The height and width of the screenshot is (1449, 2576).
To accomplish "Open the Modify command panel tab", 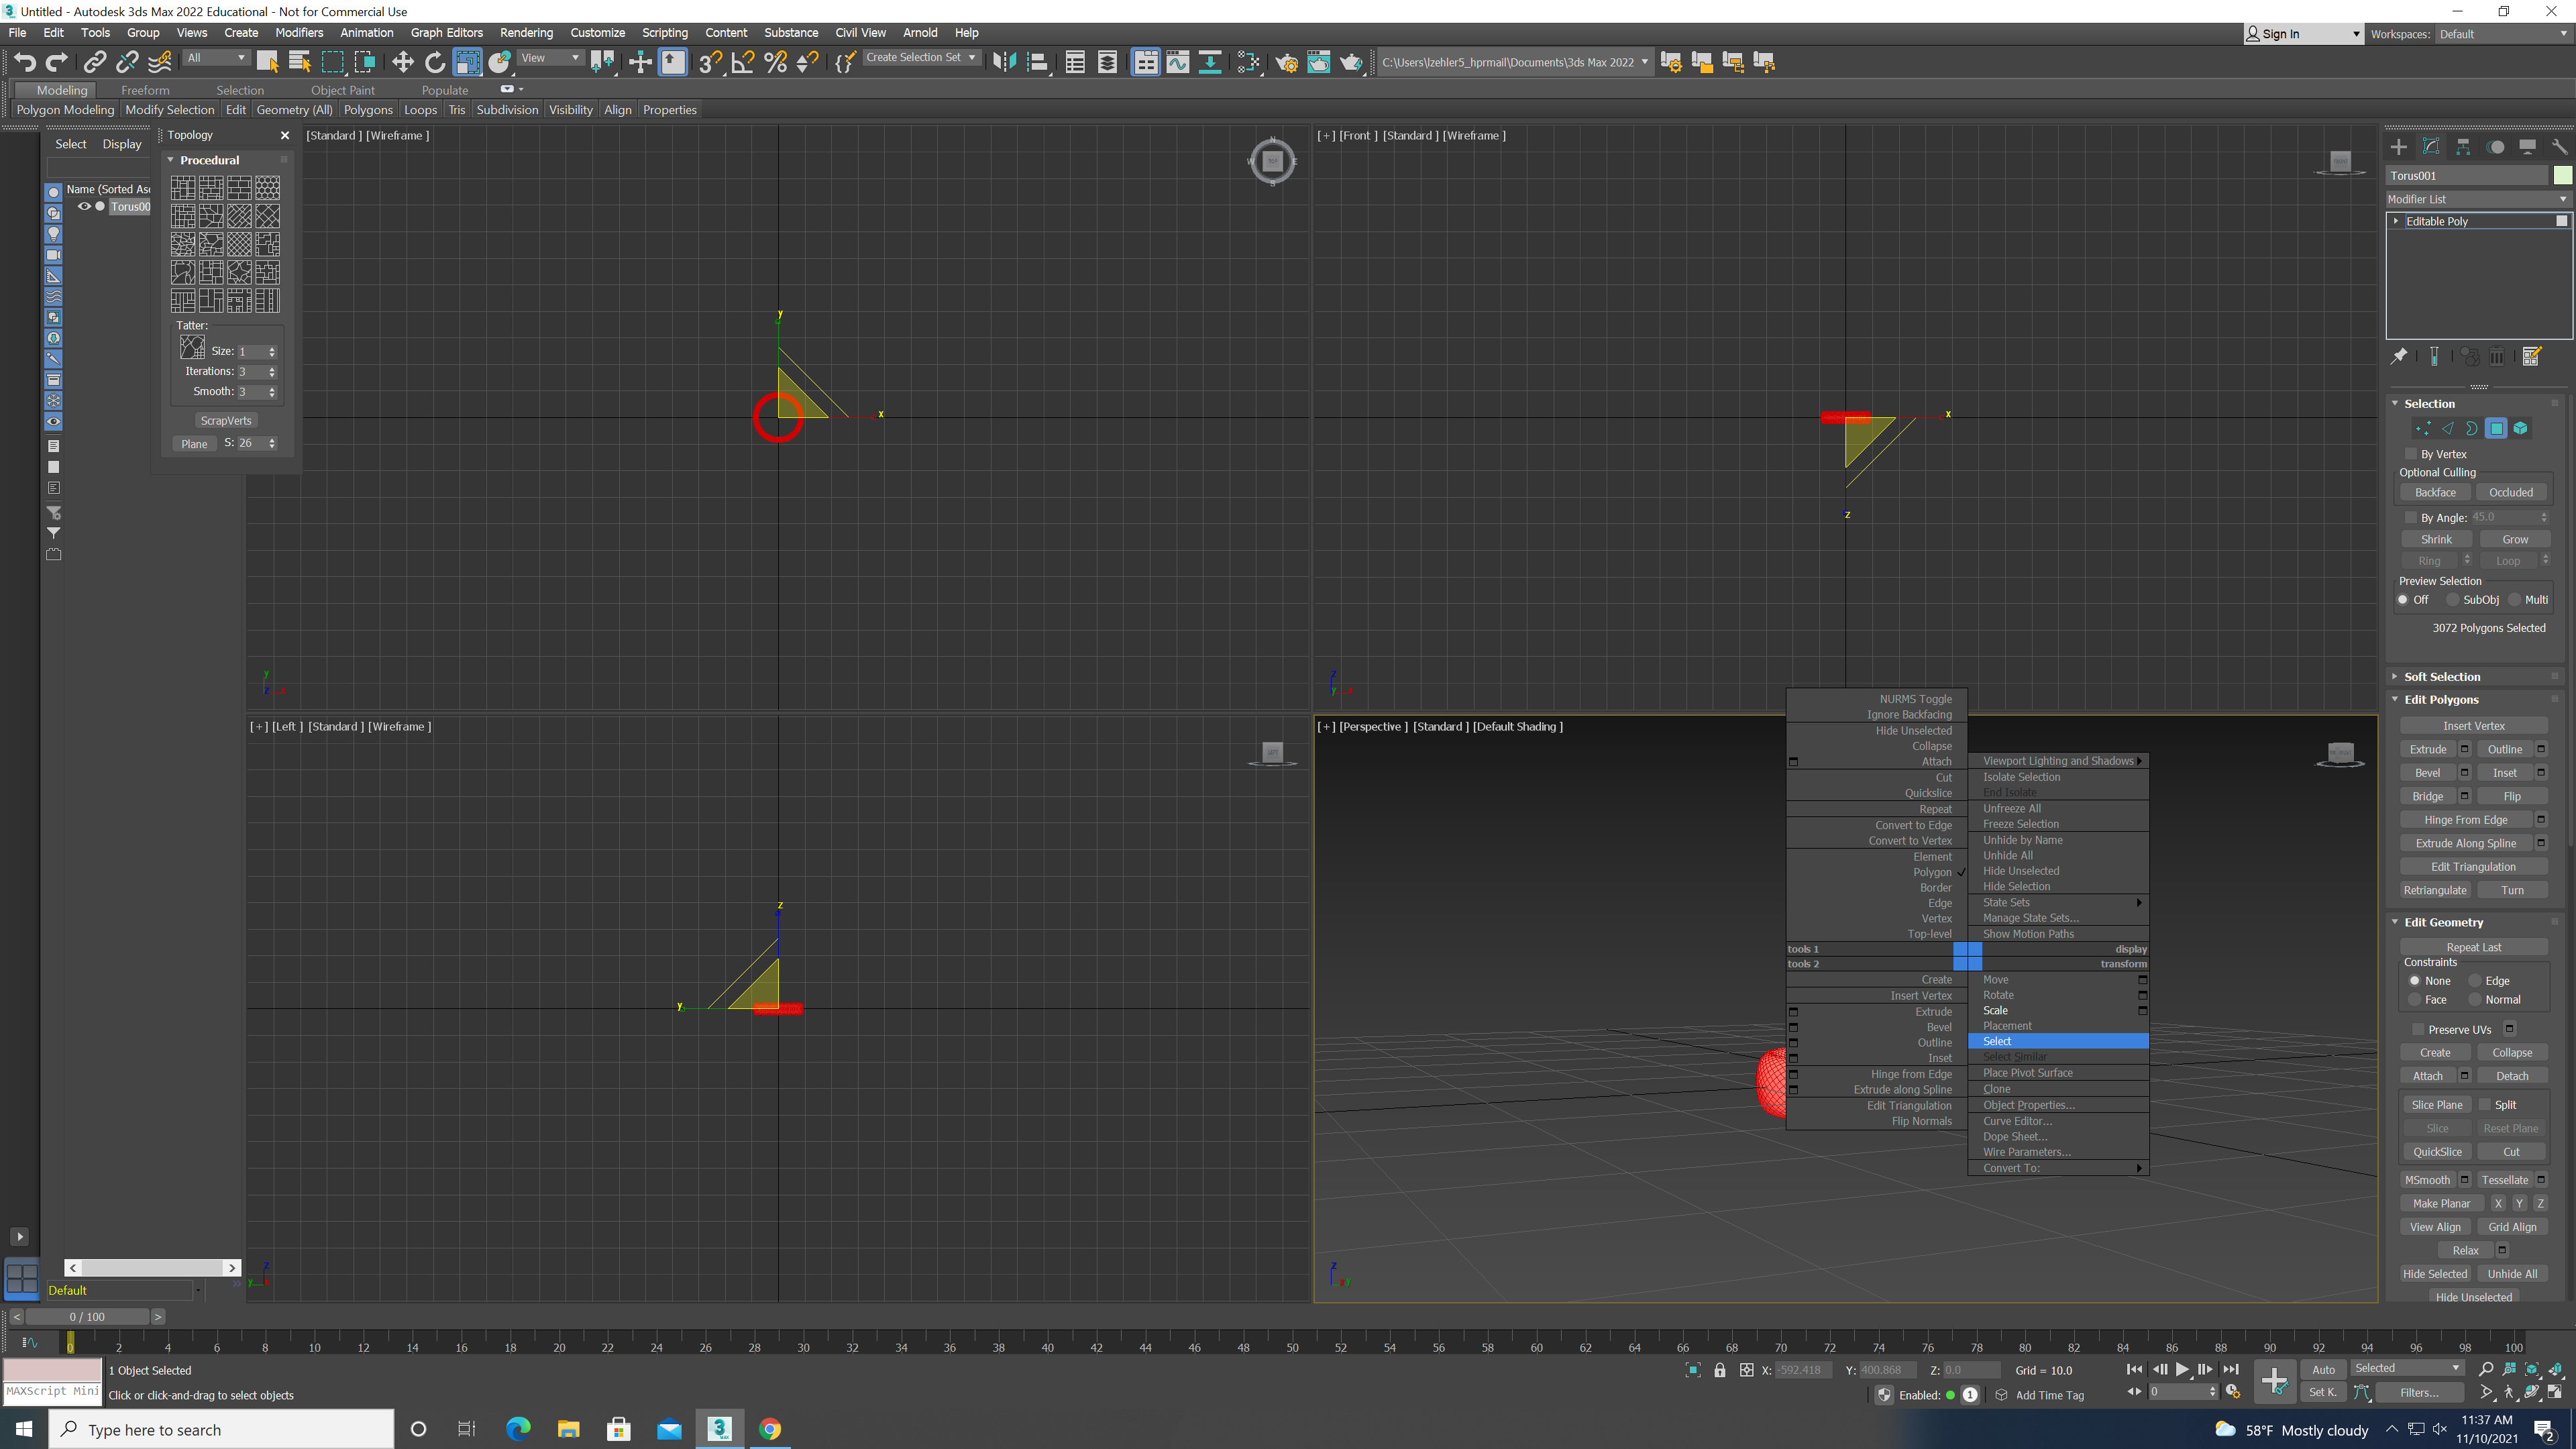I will point(2431,147).
